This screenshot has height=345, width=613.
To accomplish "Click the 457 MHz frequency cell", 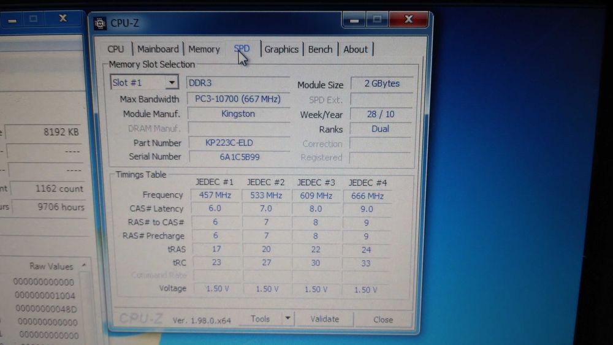I will [215, 195].
